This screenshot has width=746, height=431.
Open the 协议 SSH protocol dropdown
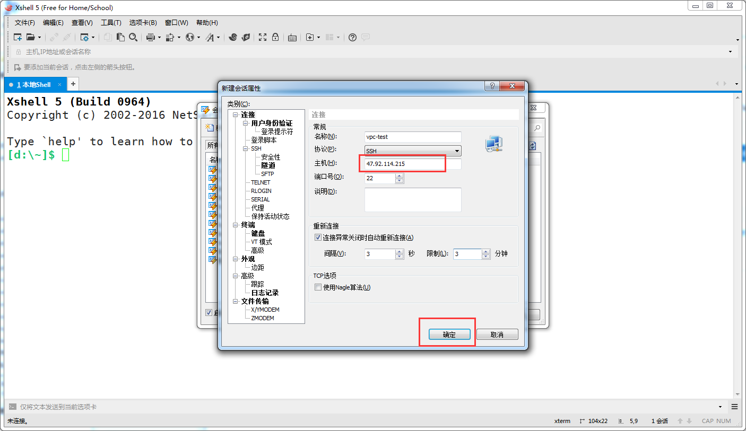tap(413, 151)
